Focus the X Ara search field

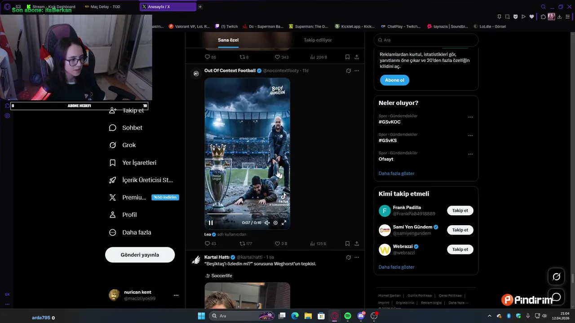(x=426, y=40)
